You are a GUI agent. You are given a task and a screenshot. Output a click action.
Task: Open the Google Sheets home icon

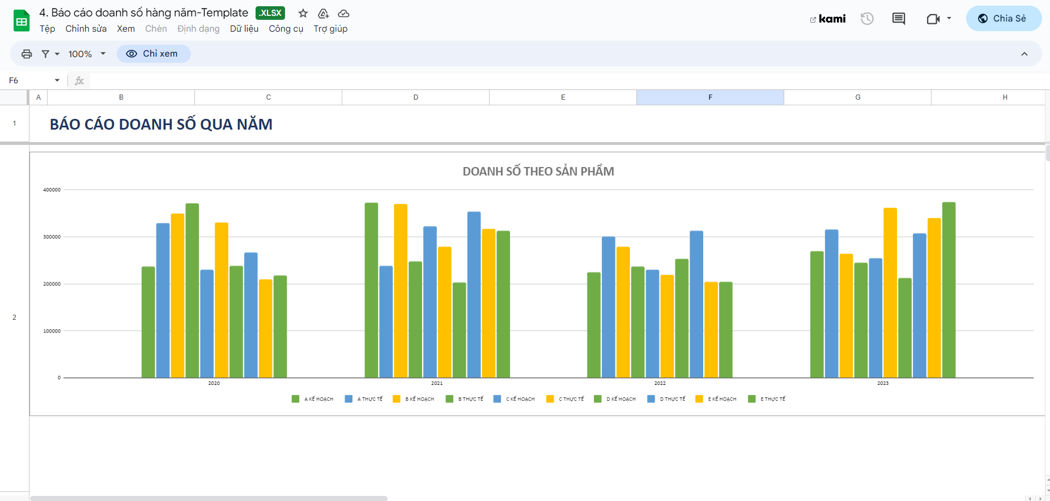pyautogui.click(x=22, y=21)
